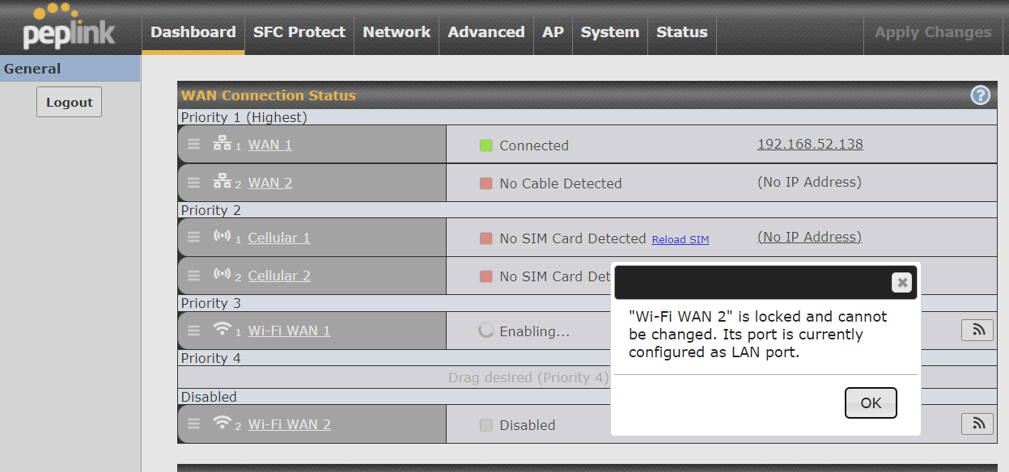The height and width of the screenshot is (472, 1009).
Task: Click the Wi-Fi WAN 2 drag handle icon
Action: (x=193, y=424)
